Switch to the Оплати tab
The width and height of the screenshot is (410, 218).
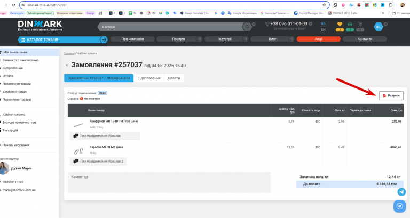[x=174, y=78]
